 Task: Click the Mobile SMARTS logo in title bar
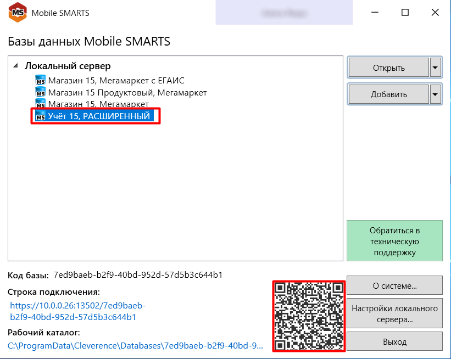18,13
